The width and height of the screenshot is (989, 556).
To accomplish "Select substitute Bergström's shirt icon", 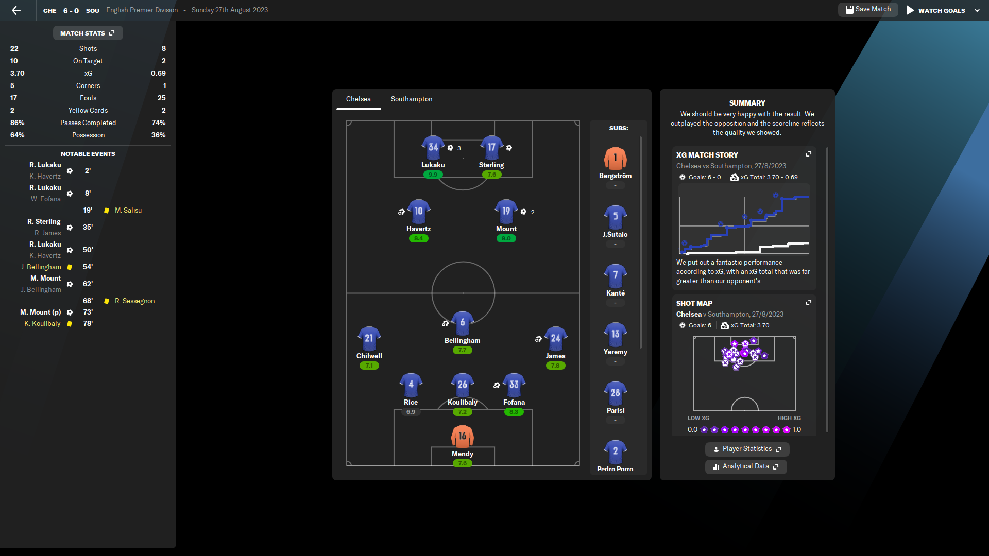I will click(615, 159).
